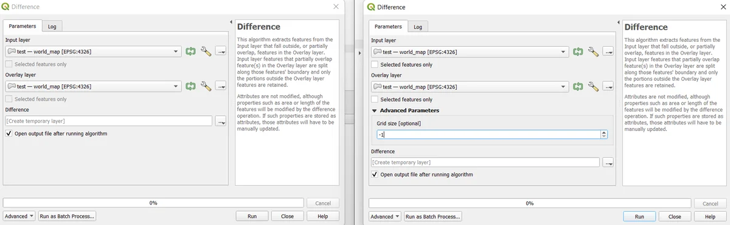Increase Grid size with up stepper arrow

(x=603, y=132)
